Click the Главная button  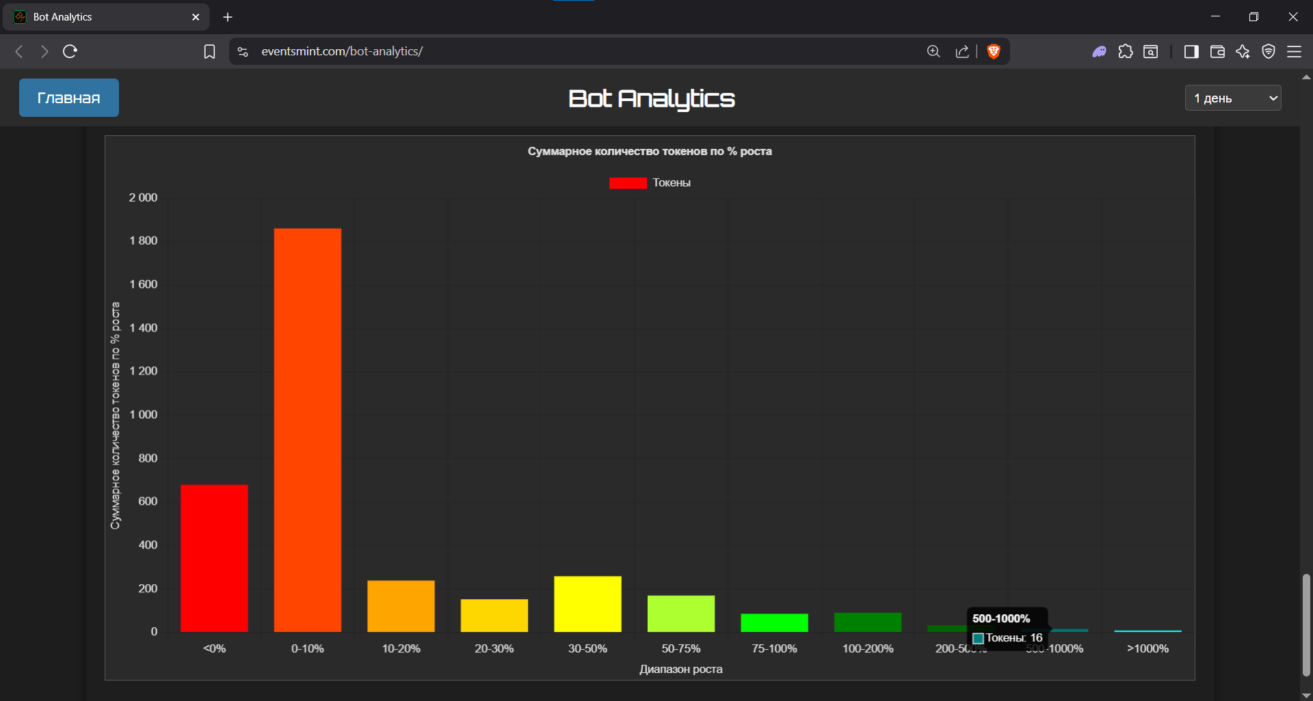[69, 98]
